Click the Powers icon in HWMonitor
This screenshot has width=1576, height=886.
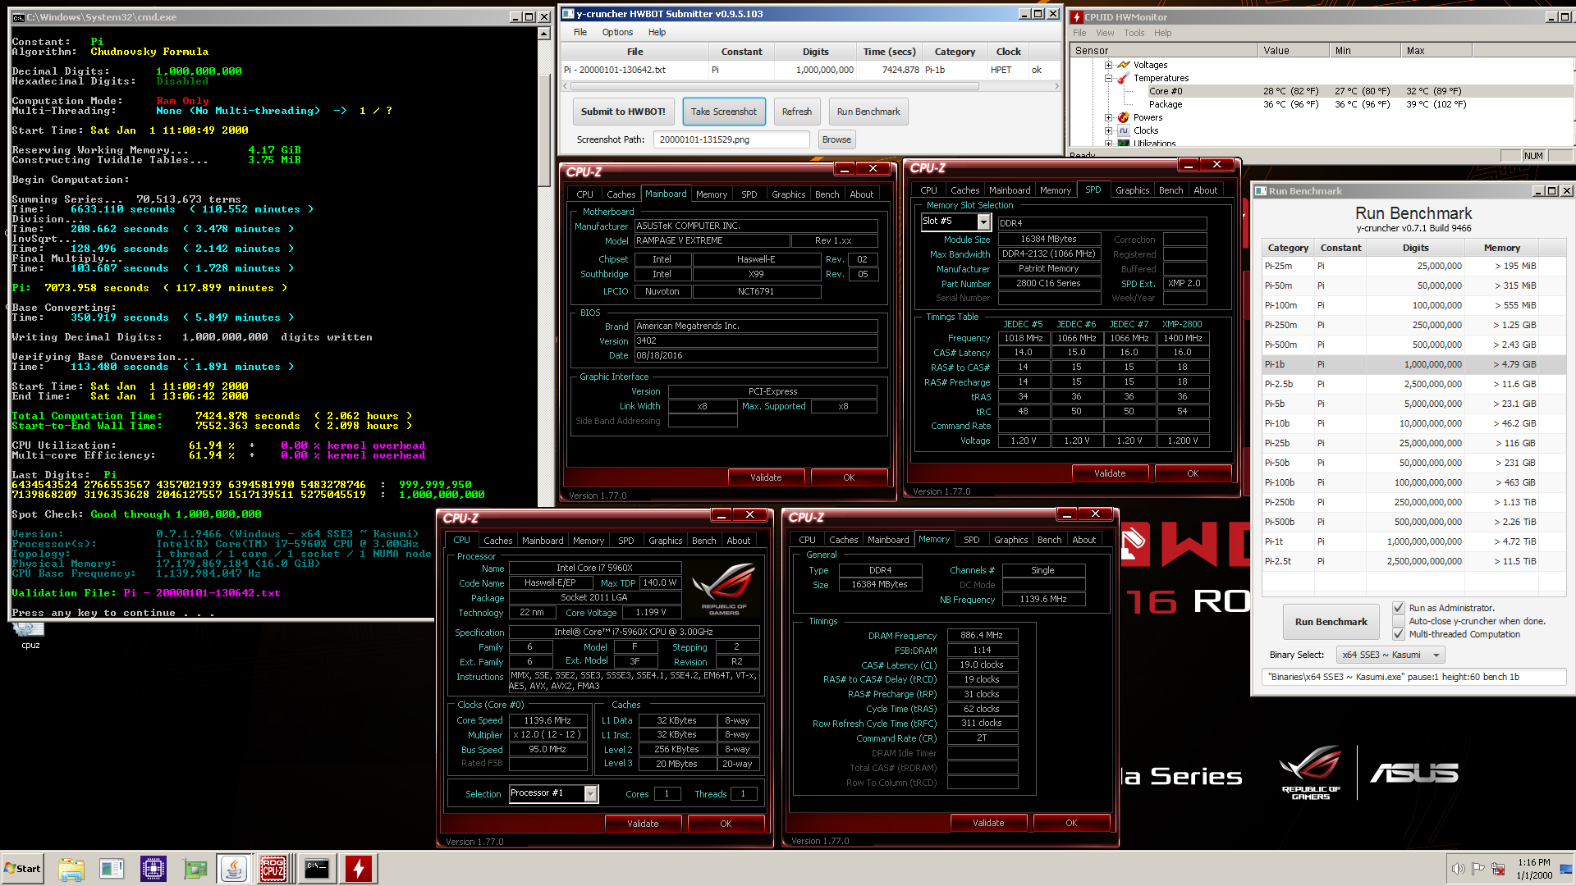pos(1123,117)
